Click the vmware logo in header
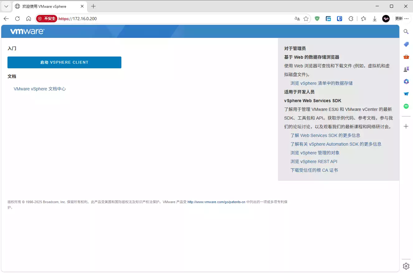413x273 pixels. [27, 31]
